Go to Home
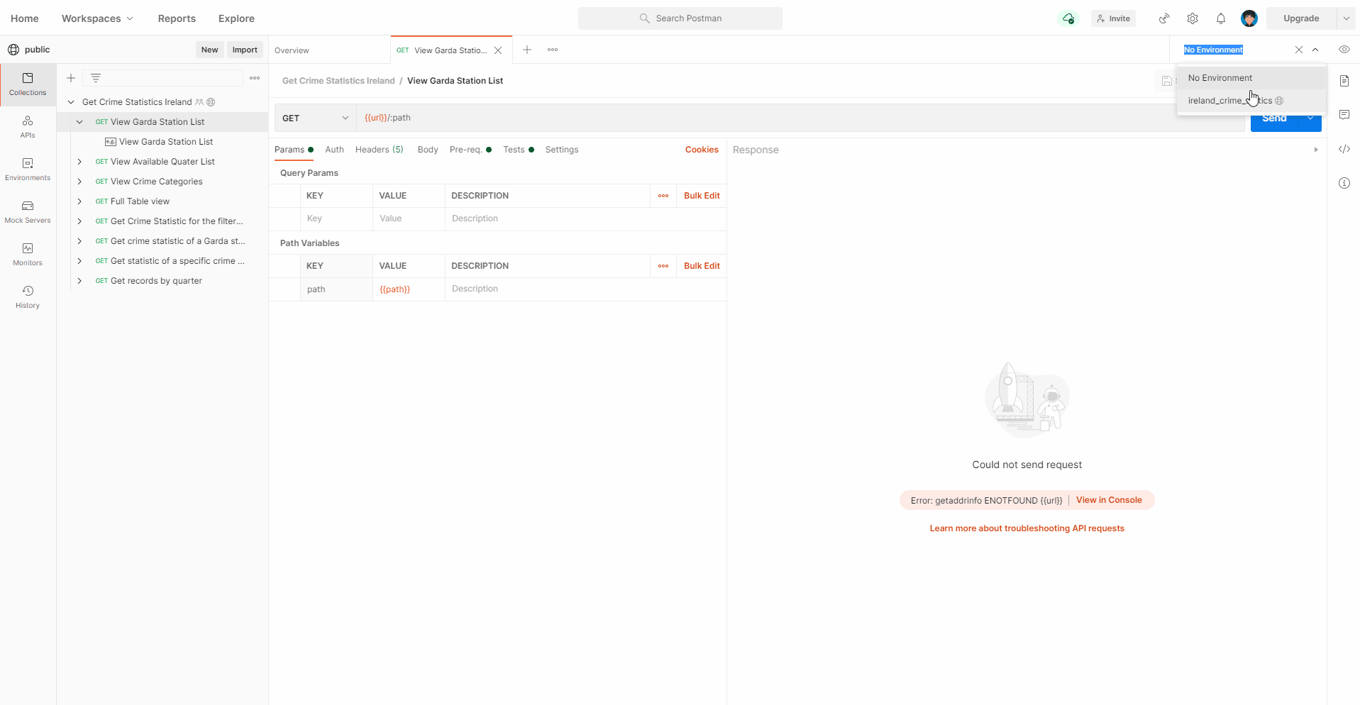This screenshot has width=1360, height=705. click(x=25, y=18)
